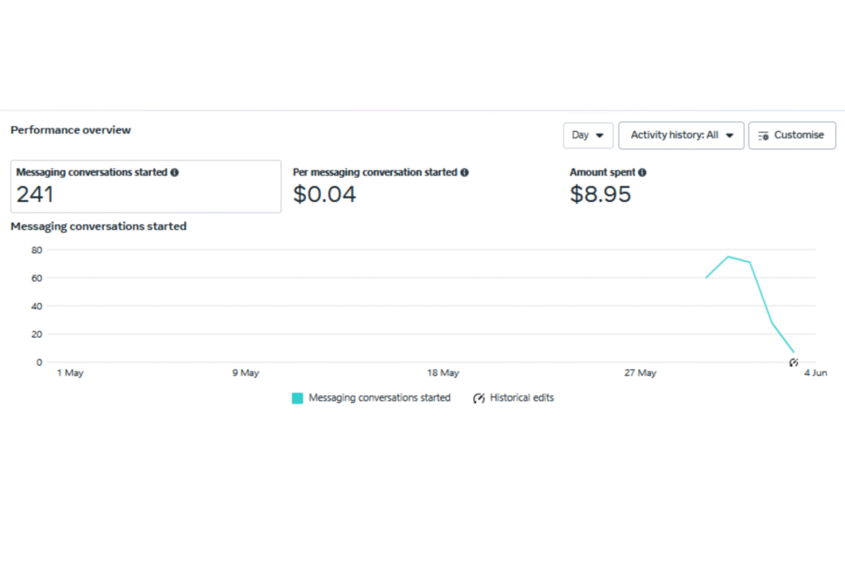Click the 27 May x-axis date label
Viewport: 845px width, 562px height.
tap(640, 373)
